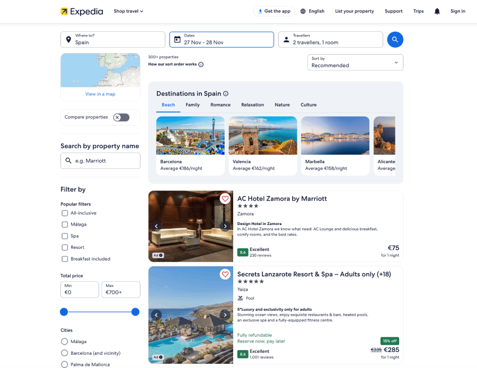
Task: Show previous photo of Secrets Lanzarote Resort
Action: pyautogui.click(x=156, y=315)
